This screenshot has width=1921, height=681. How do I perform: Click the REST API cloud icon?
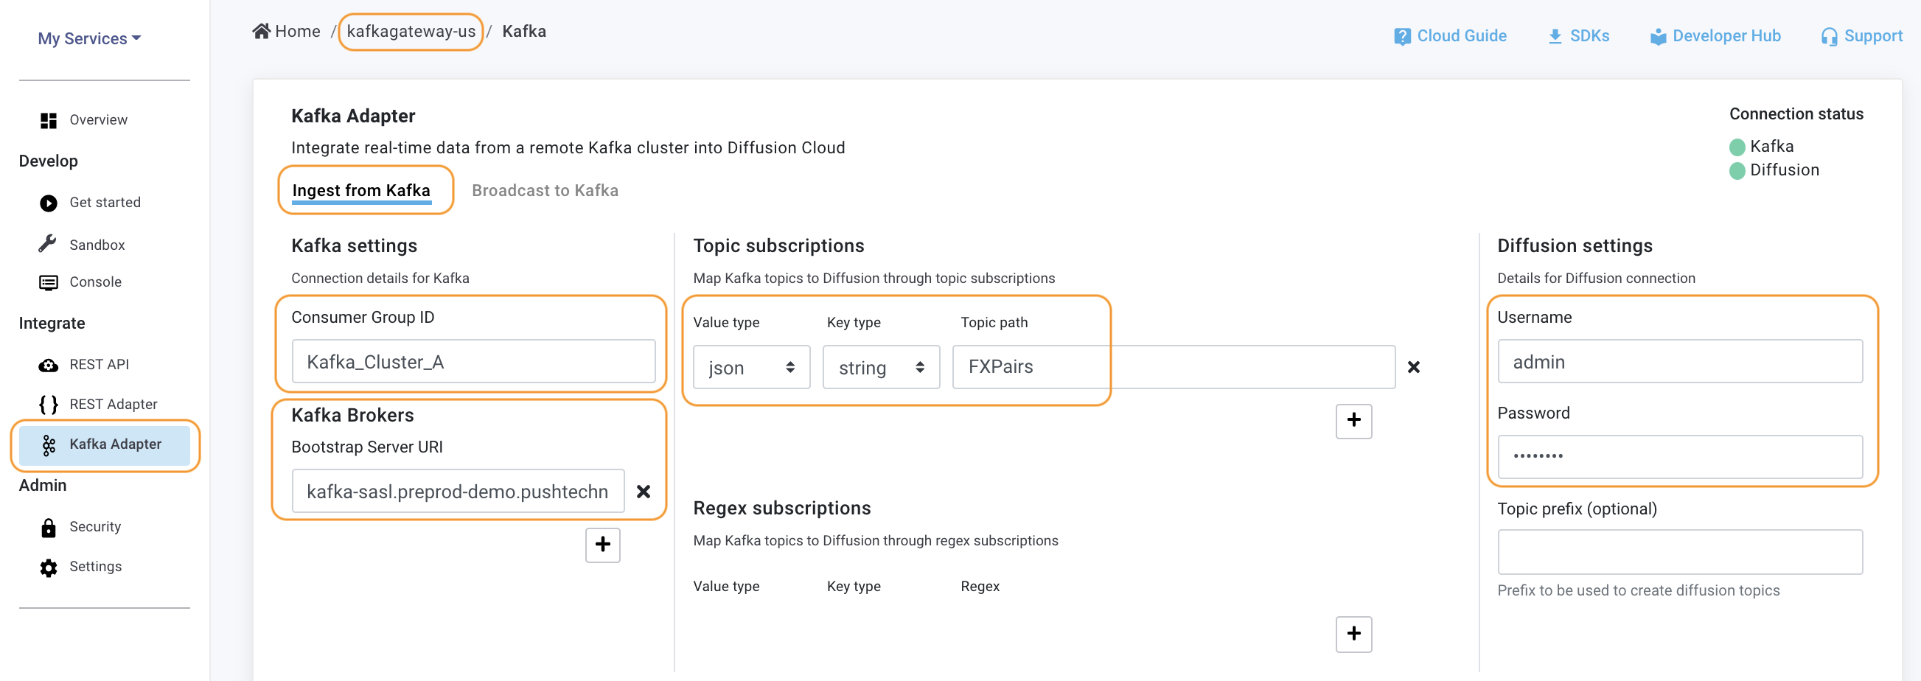[49, 365]
